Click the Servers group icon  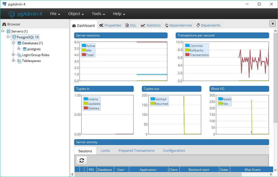[9, 31]
